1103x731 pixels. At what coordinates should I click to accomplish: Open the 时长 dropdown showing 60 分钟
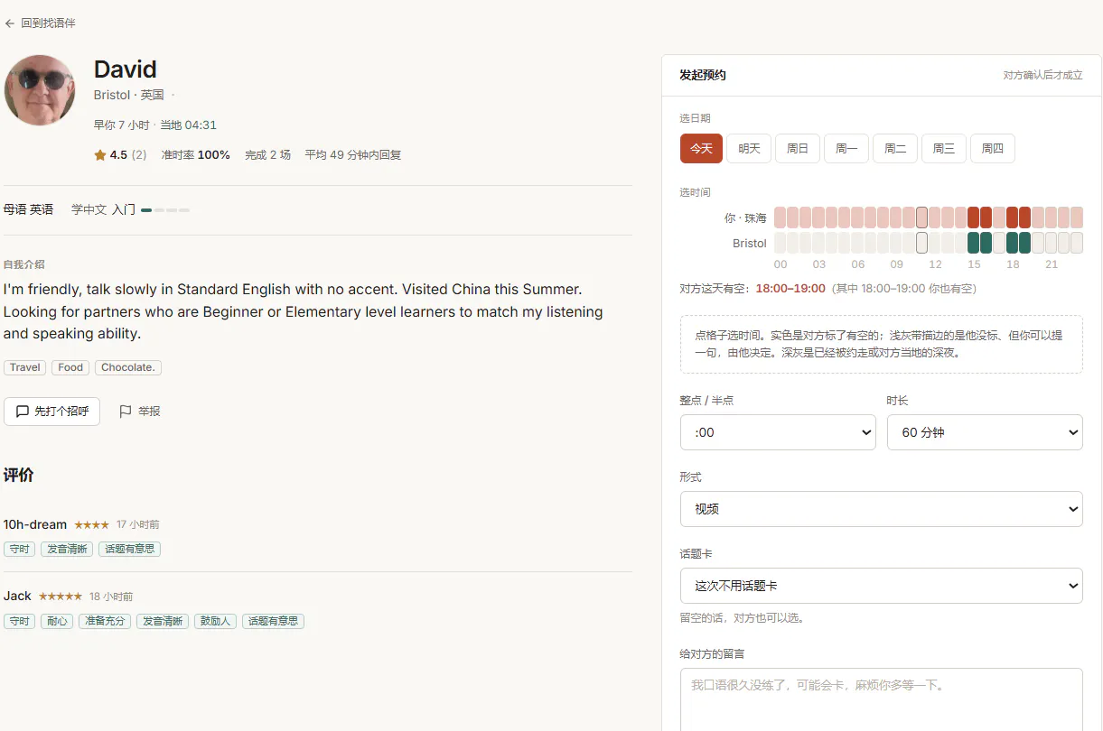click(x=985, y=432)
